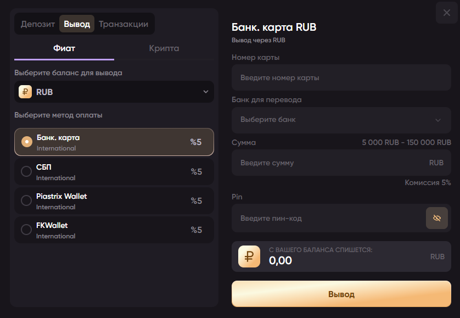The image size is (460, 318).
Task: Click the Введите сумму amount field
Action: click(329, 163)
